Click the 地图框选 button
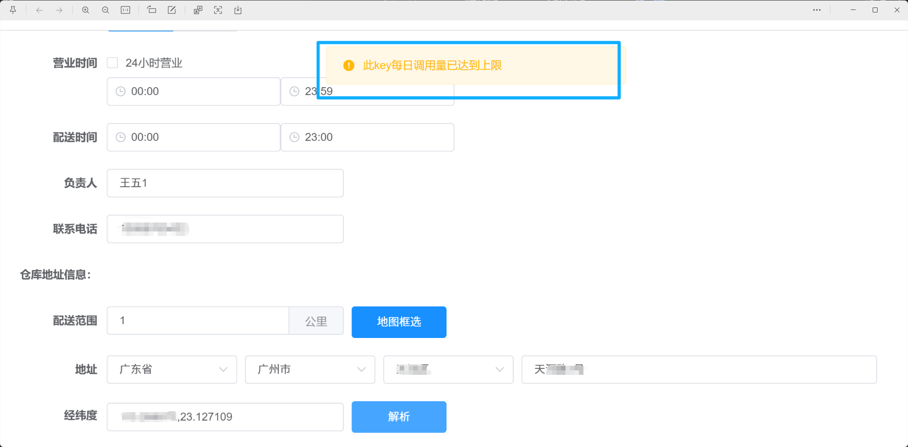Image resolution: width=908 pixels, height=447 pixels. click(x=399, y=322)
